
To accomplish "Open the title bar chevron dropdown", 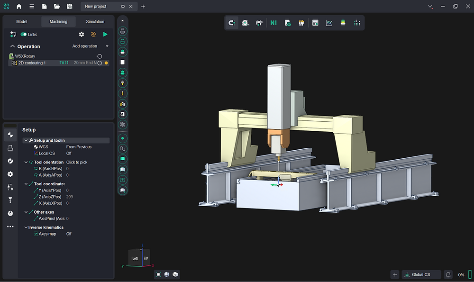I will pyautogui.click(x=430, y=6).
